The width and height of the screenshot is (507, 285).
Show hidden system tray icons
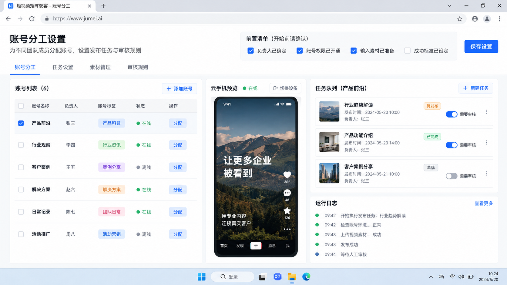431,277
